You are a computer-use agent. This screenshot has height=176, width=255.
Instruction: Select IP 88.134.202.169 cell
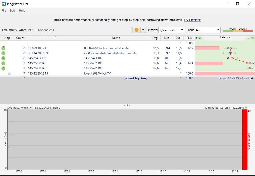38,53
